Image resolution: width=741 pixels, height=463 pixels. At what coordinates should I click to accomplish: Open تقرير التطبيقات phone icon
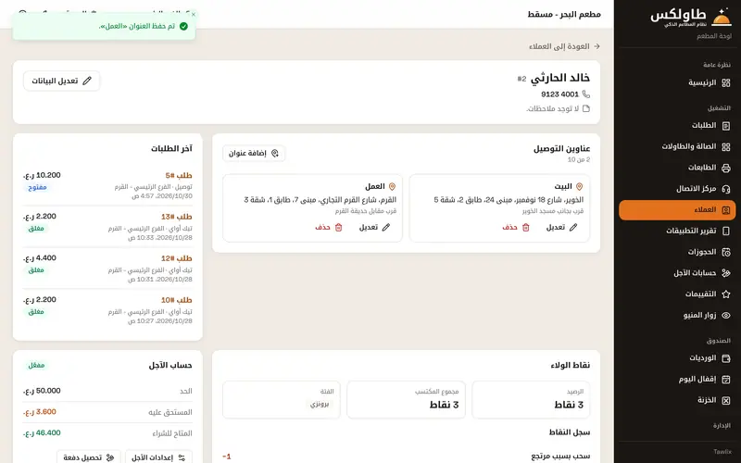pos(726,231)
